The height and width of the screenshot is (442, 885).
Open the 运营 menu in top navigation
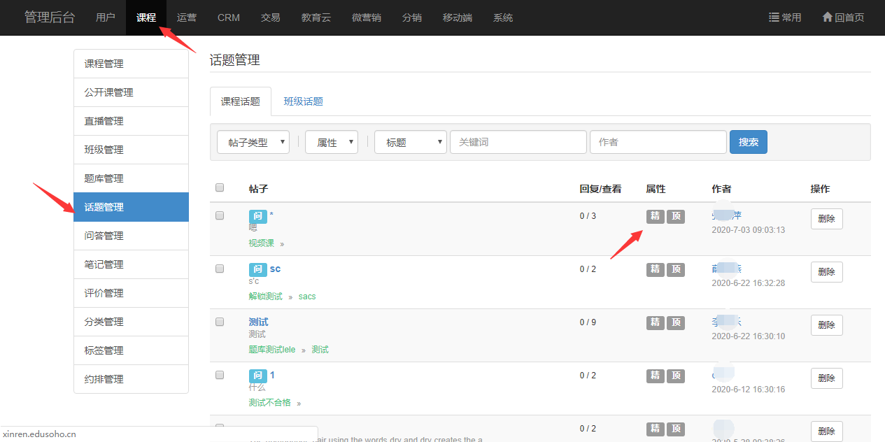point(187,17)
